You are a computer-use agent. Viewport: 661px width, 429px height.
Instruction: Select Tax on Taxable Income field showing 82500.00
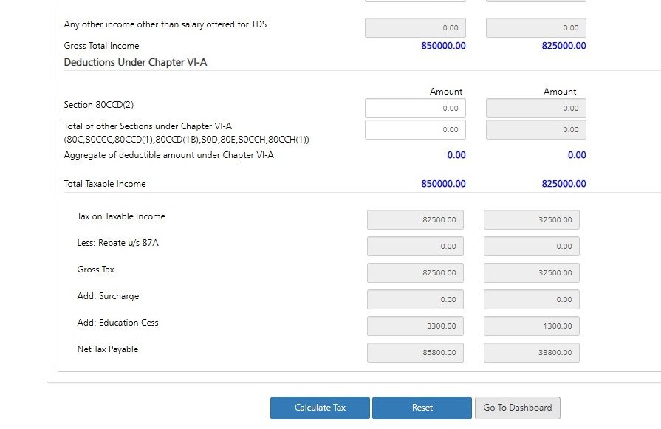pos(415,220)
